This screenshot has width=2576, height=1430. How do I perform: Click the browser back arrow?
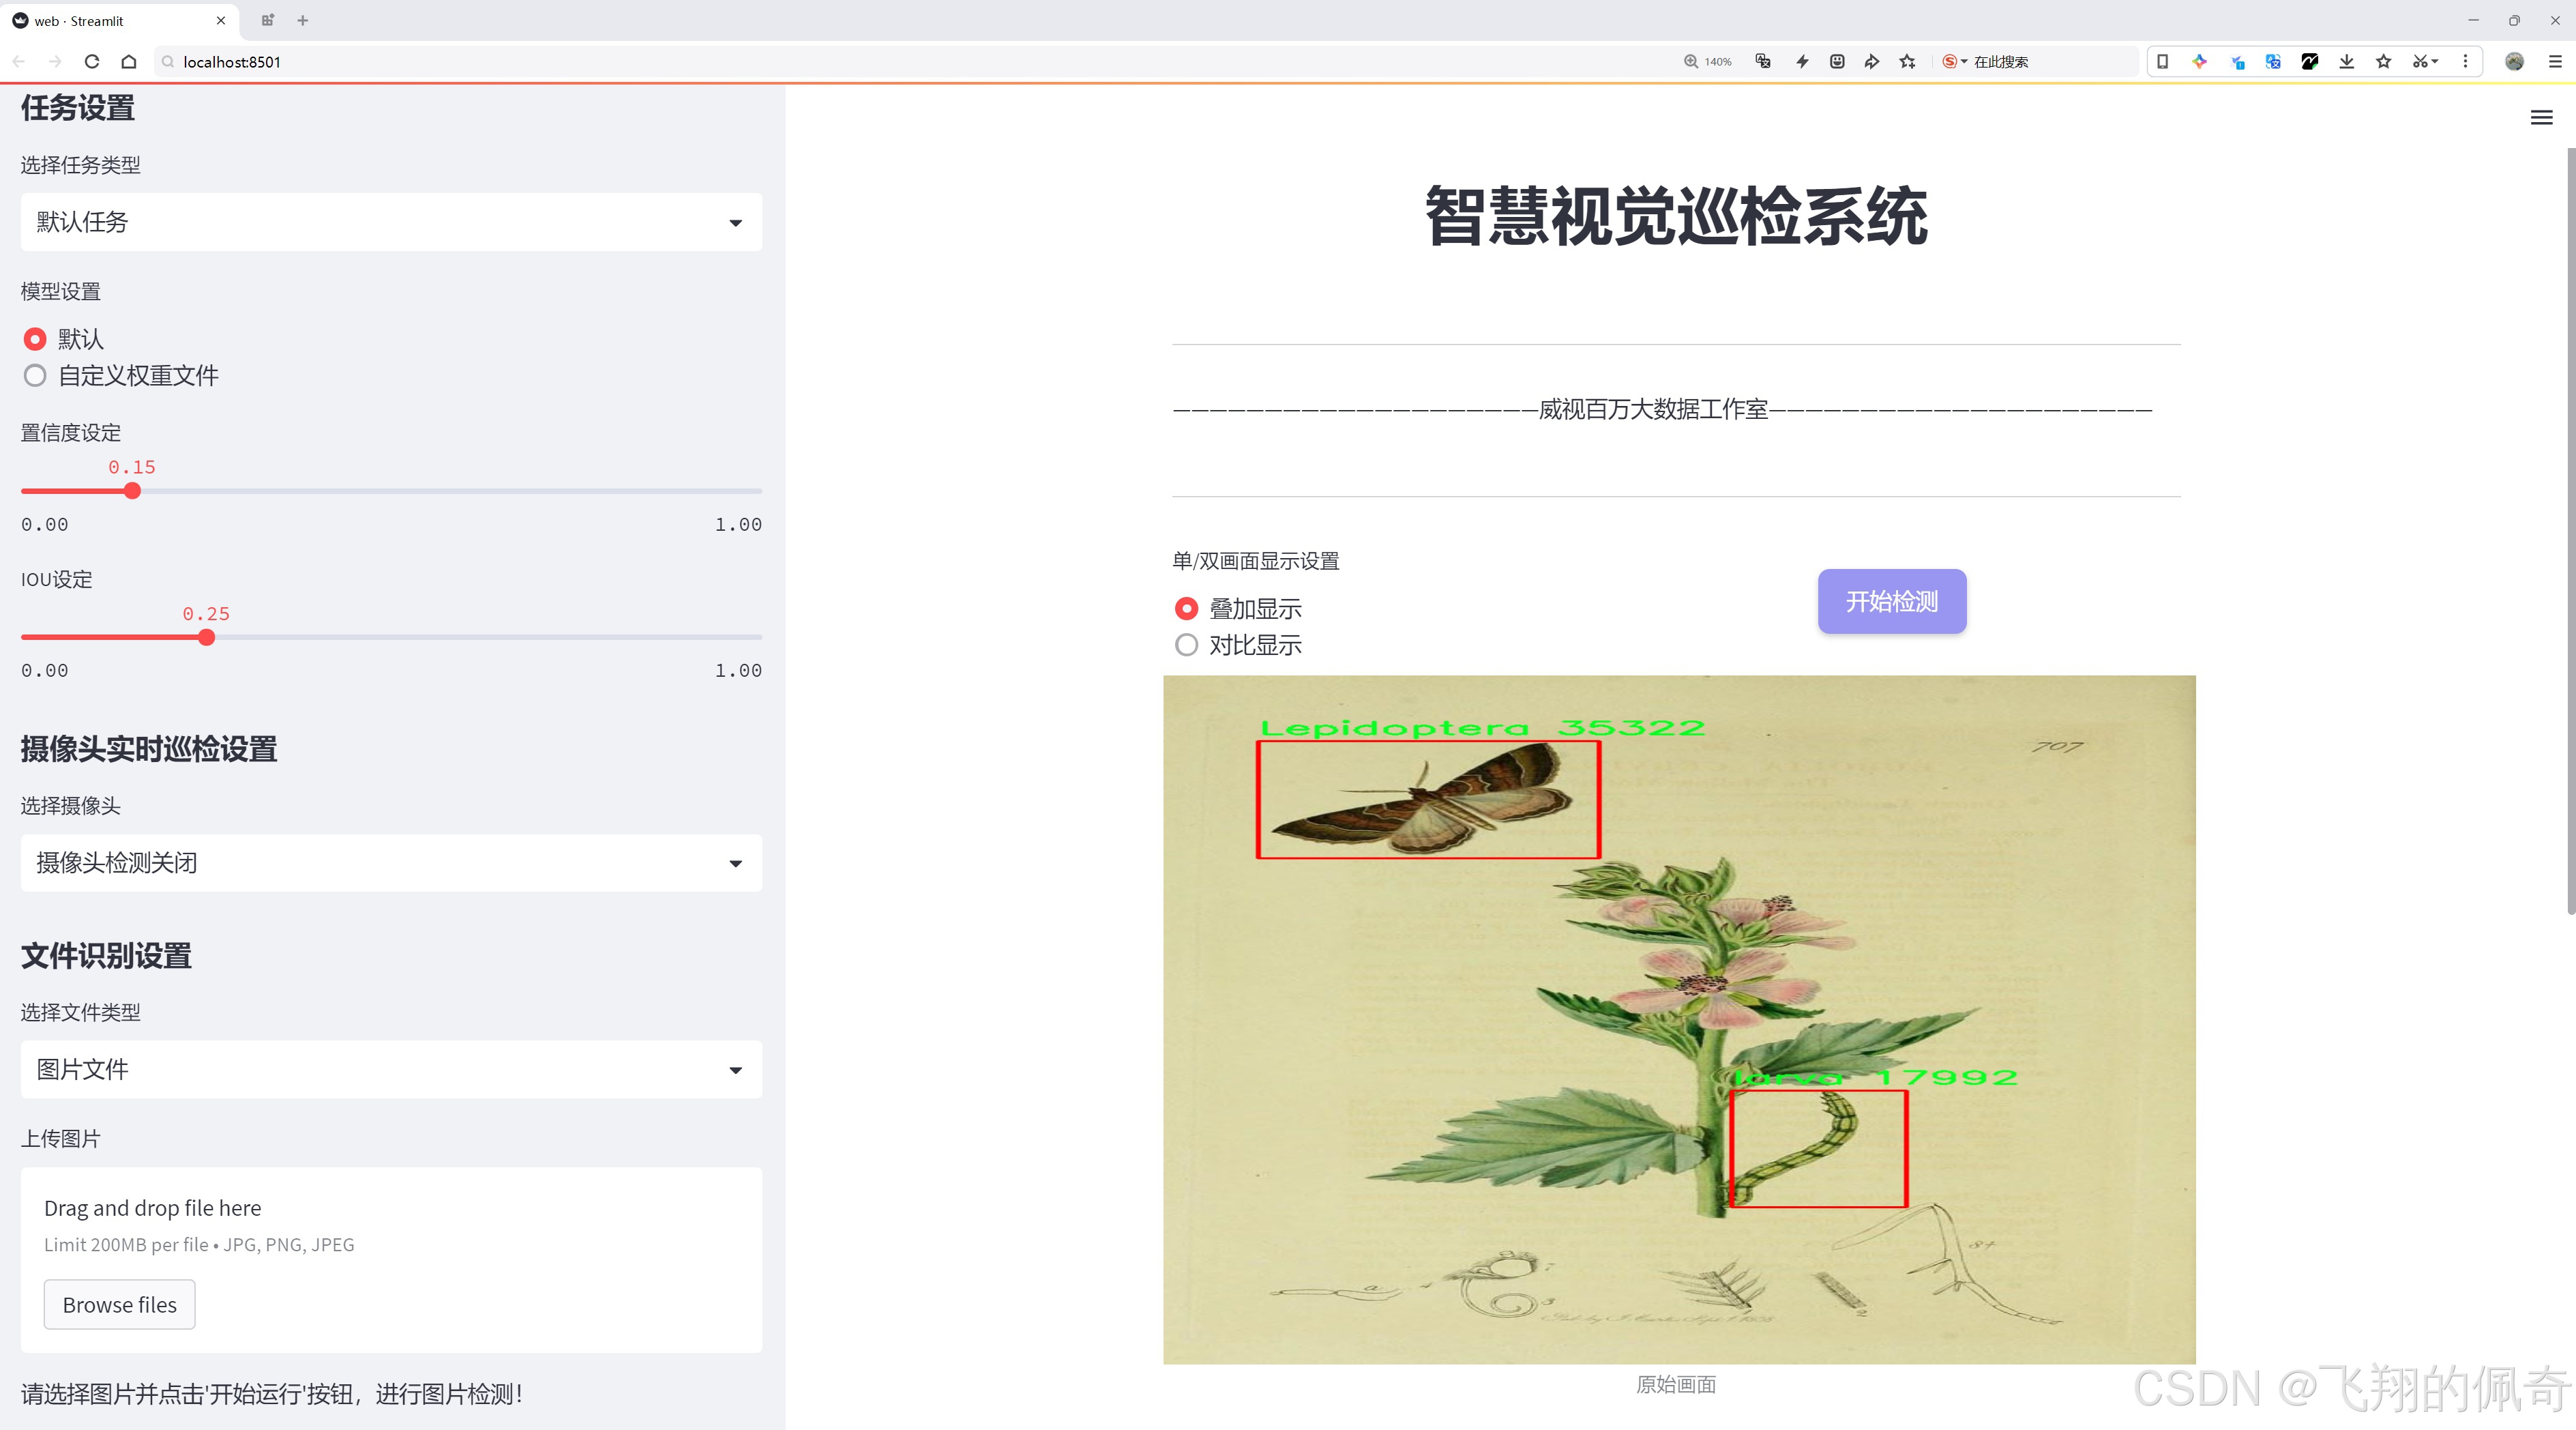coord(19,62)
